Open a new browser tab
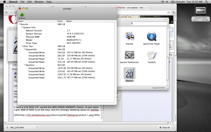Screen dimensions: 211x132 [x=151, y=8]
